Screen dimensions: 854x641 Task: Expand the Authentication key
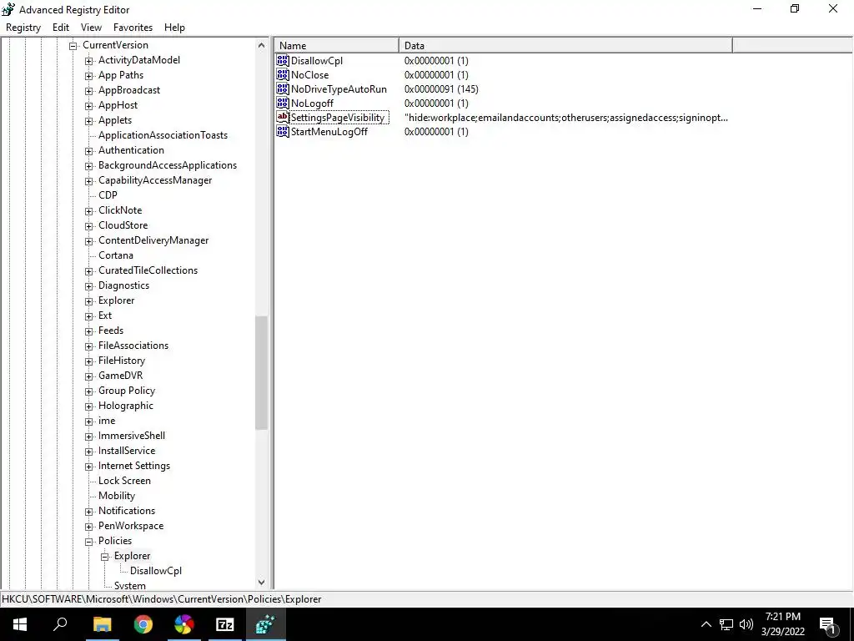pos(88,150)
